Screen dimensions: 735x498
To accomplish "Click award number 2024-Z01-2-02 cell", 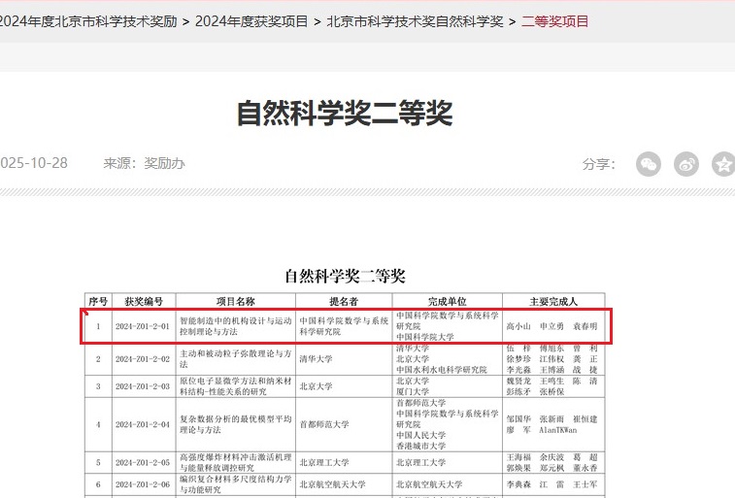I will (143, 359).
